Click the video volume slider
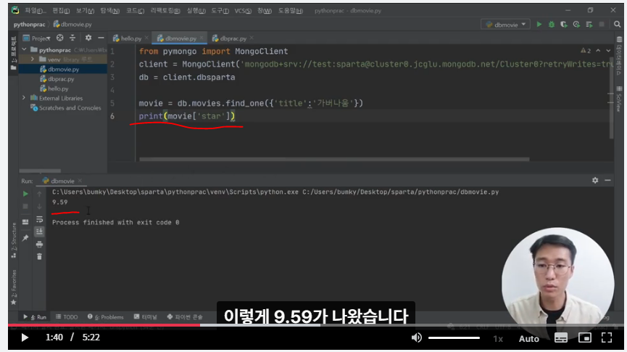The width and height of the screenshot is (627, 352). [x=454, y=338]
